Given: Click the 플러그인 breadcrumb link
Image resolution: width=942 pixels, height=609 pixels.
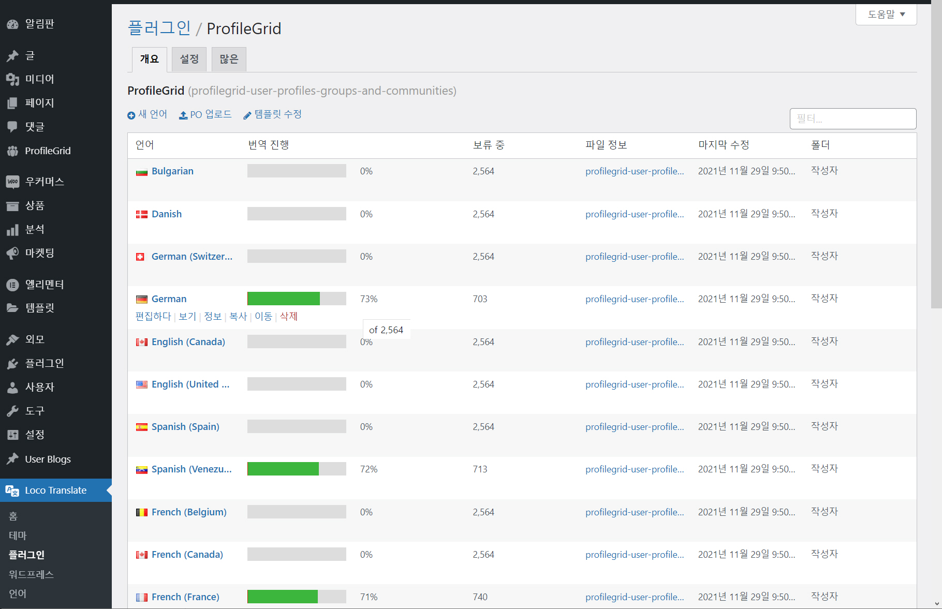Looking at the screenshot, I should 159,28.
